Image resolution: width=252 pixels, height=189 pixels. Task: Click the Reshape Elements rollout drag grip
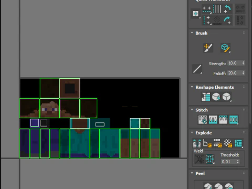tap(244, 87)
